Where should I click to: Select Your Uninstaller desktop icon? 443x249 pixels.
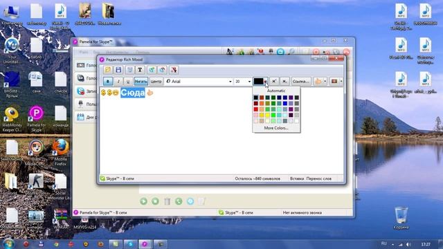[12, 51]
